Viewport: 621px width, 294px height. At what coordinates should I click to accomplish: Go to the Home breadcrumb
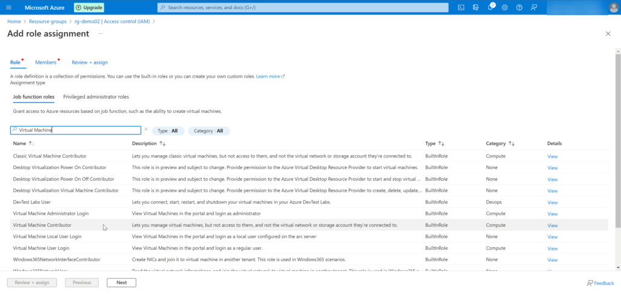tap(14, 21)
